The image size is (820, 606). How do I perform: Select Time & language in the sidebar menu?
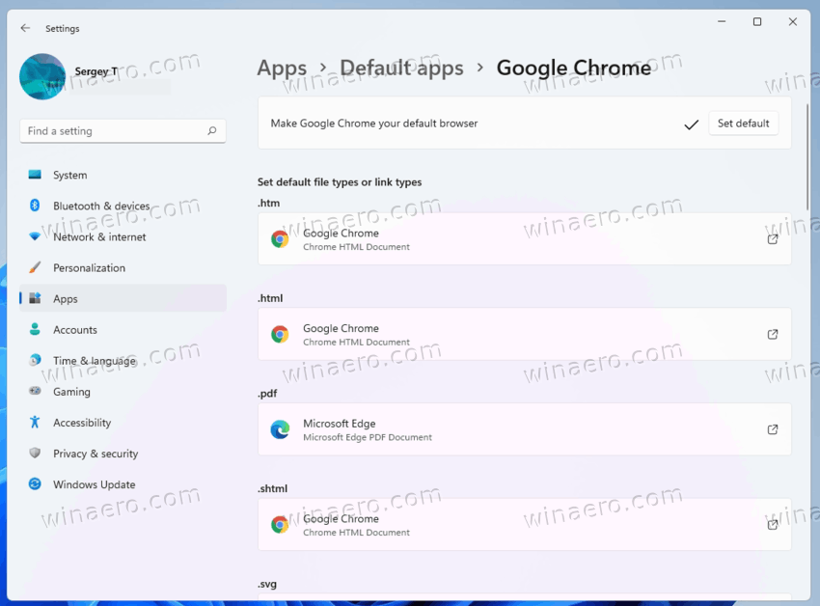coord(96,360)
